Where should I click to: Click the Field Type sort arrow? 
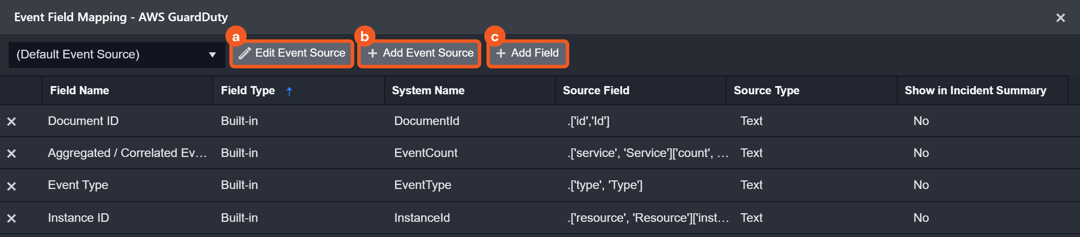coord(289,91)
